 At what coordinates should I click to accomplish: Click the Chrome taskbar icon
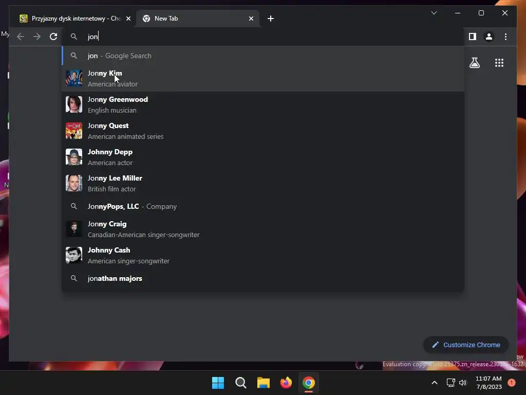[309, 383]
